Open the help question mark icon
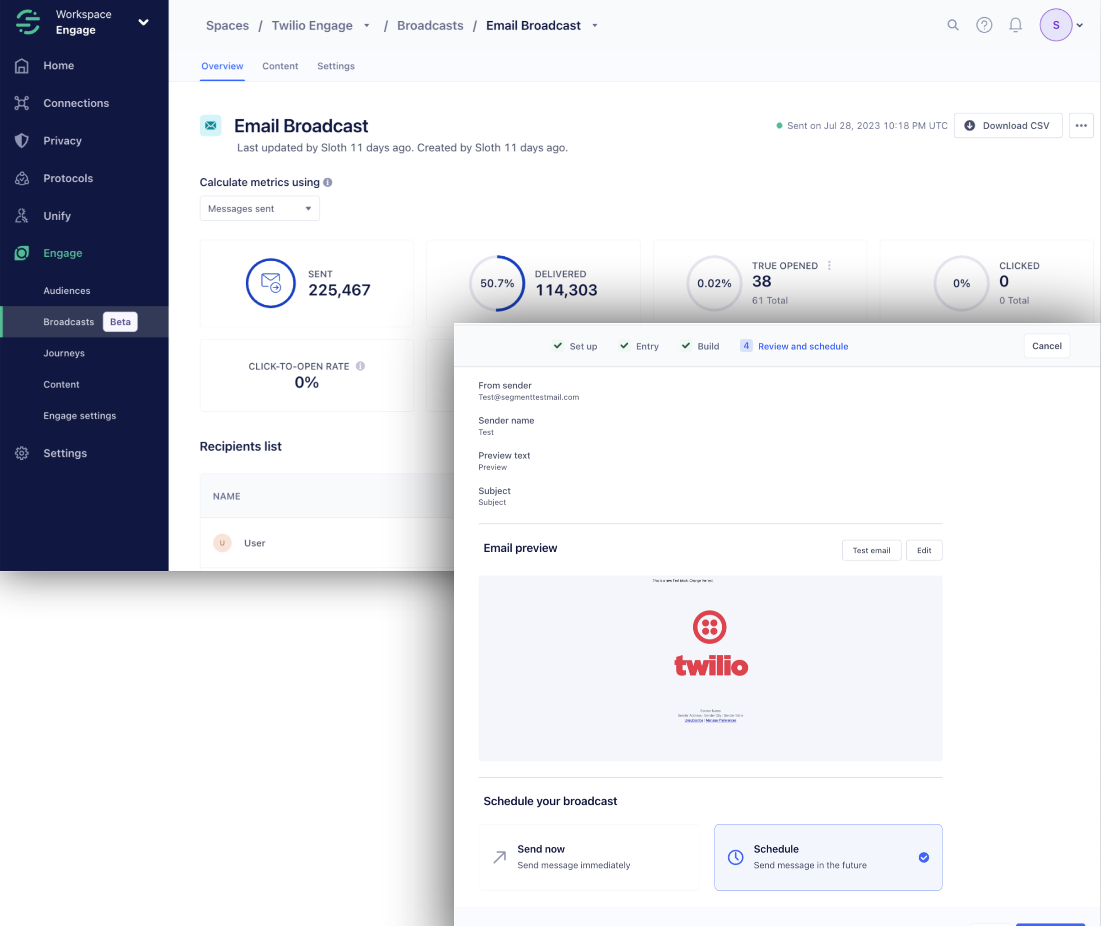The height and width of the screenshot is (926, 1101). (984, 25)
